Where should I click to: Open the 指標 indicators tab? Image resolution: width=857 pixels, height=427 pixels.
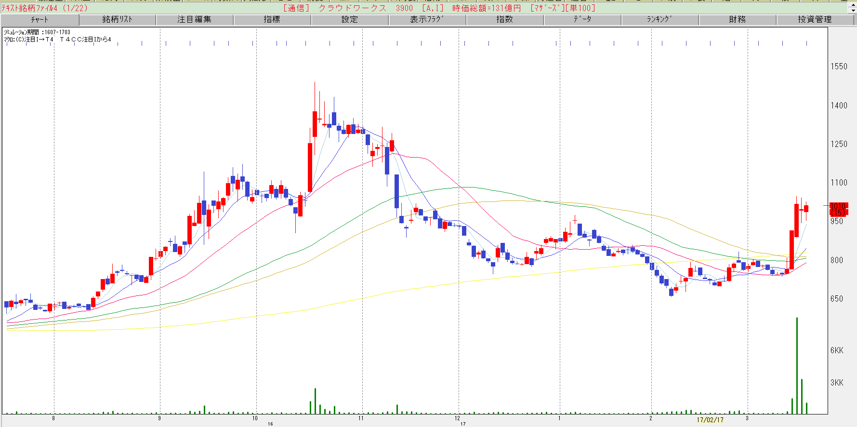(x=272, y=20)
